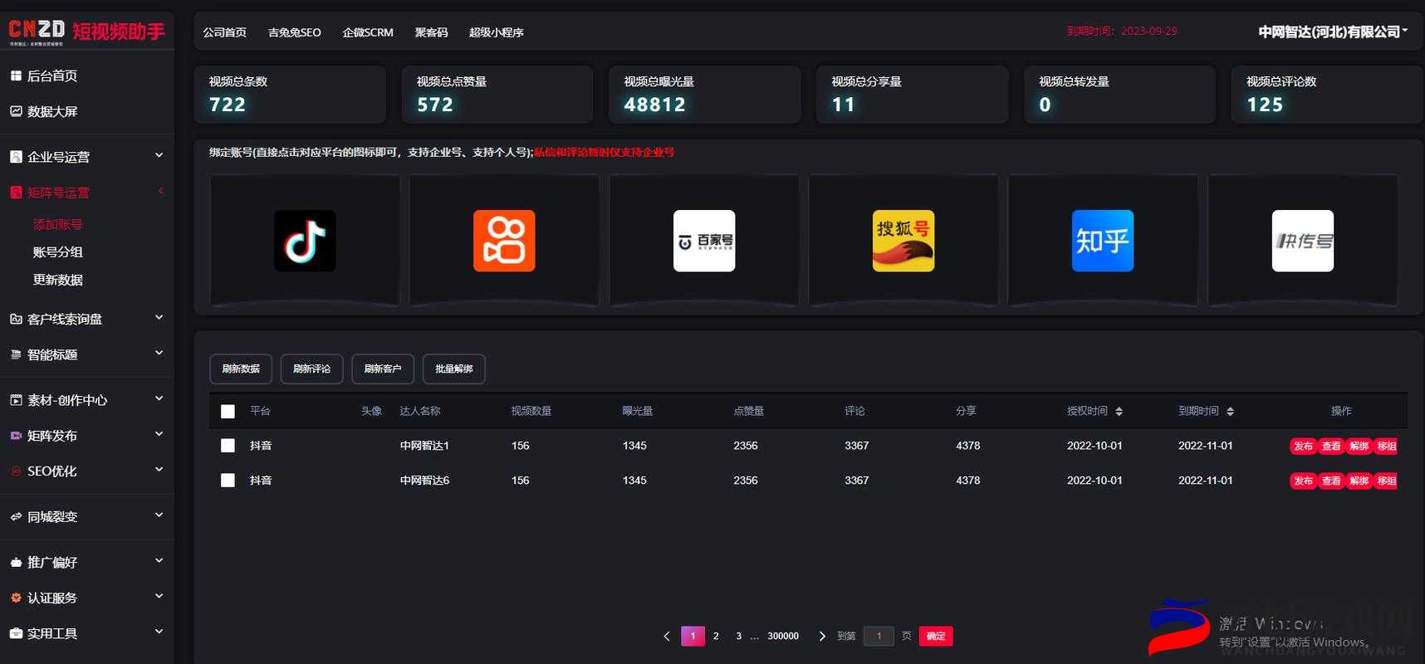Click the page-number jump input field
Screen dimensions: 1425x664
tap(879, 637)
